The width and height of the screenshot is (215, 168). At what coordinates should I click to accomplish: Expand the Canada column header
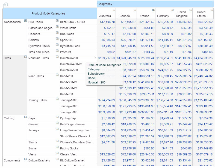click(135, 10)
